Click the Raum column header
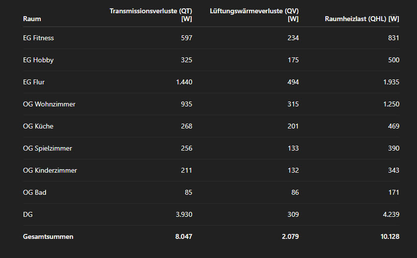The image size is (417, 258). pyautogui.click(x=32, y=19)
